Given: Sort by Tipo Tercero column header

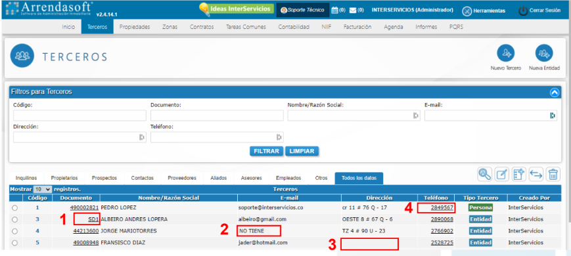Looking at the screenshot, I should coord(480,198).
